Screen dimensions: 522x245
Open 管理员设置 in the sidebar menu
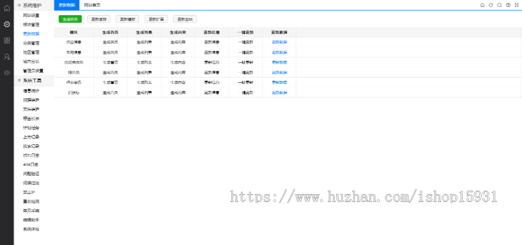pyautogui.click(x=33, y=71)
